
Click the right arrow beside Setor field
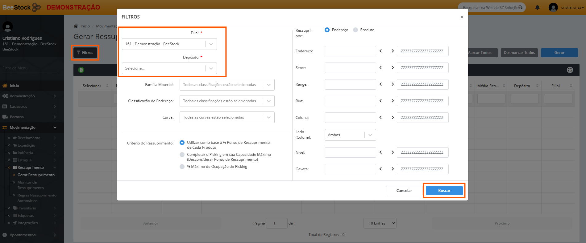[x=393, y=68]
